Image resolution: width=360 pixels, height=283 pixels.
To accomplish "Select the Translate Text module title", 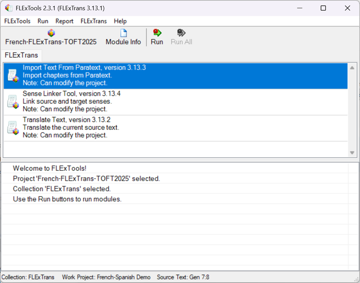I will (66, 120).
